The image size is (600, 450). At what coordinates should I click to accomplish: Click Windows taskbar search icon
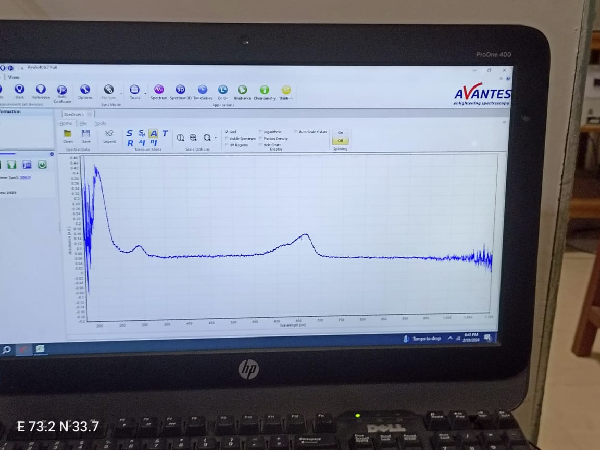6,350
